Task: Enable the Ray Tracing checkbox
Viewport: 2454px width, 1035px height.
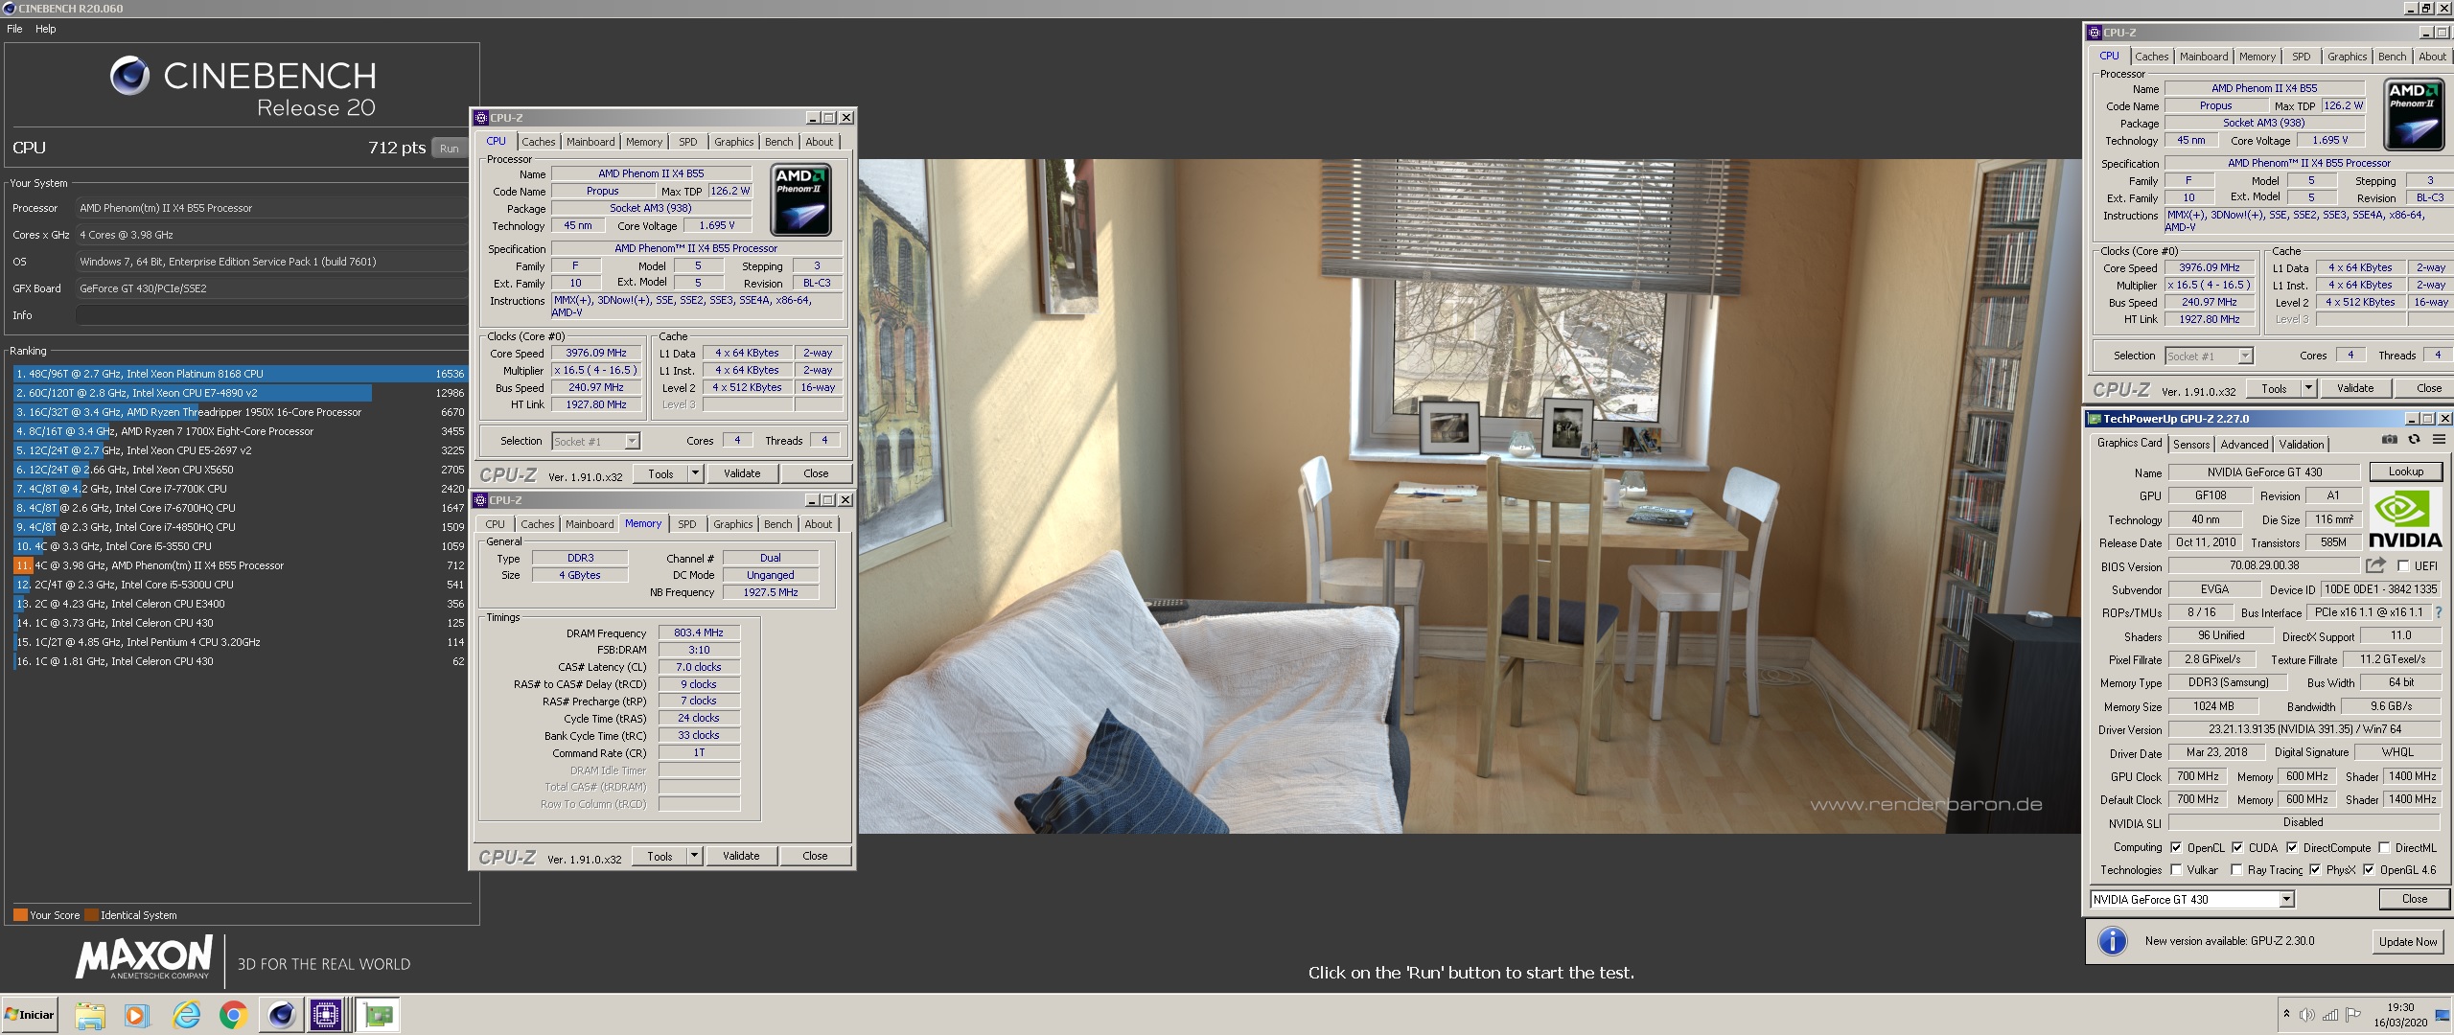Action: pyautogui.click(x=2236, y=869)
